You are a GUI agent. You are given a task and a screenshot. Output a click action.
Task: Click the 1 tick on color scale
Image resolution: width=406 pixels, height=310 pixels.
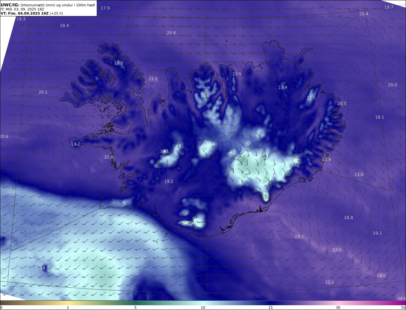pyautogui.click(x=68, y=307)
